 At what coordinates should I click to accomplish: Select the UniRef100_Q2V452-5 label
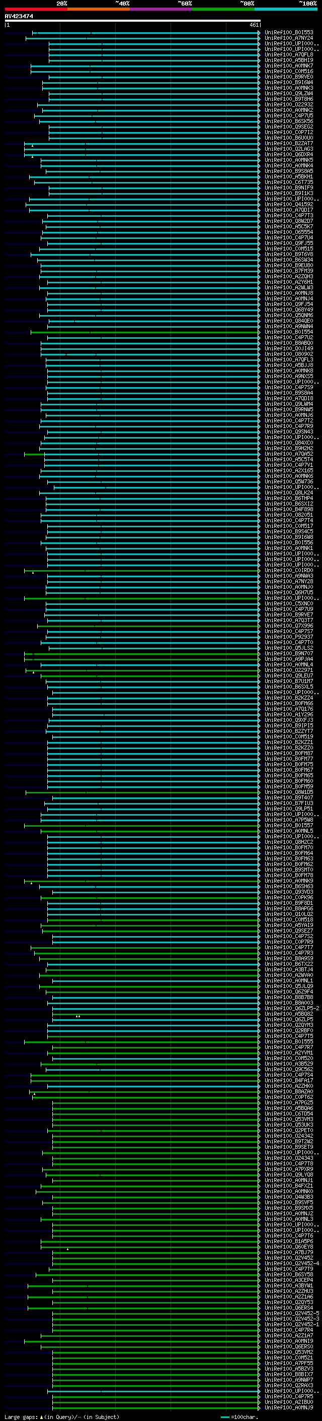click(292, 1314)
